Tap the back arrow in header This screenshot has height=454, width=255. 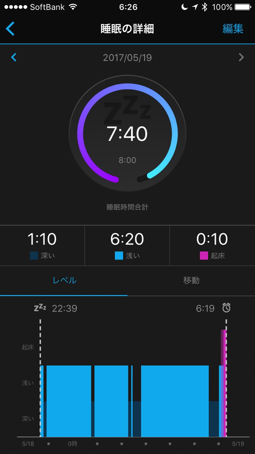pyautogui.click(x=10, y=28)
